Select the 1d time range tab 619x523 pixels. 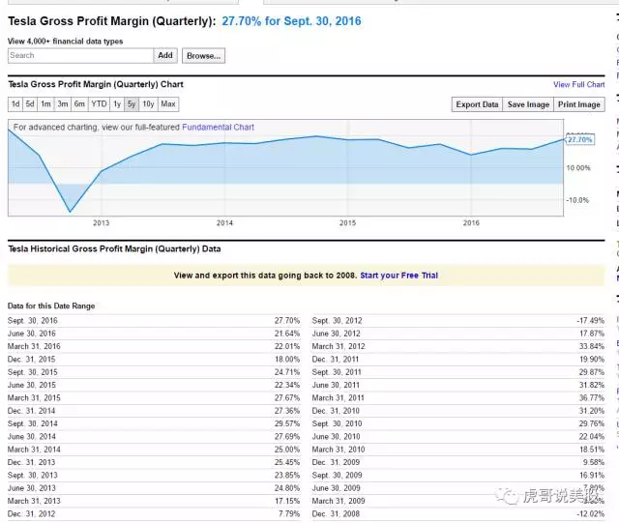click(15, 104)
